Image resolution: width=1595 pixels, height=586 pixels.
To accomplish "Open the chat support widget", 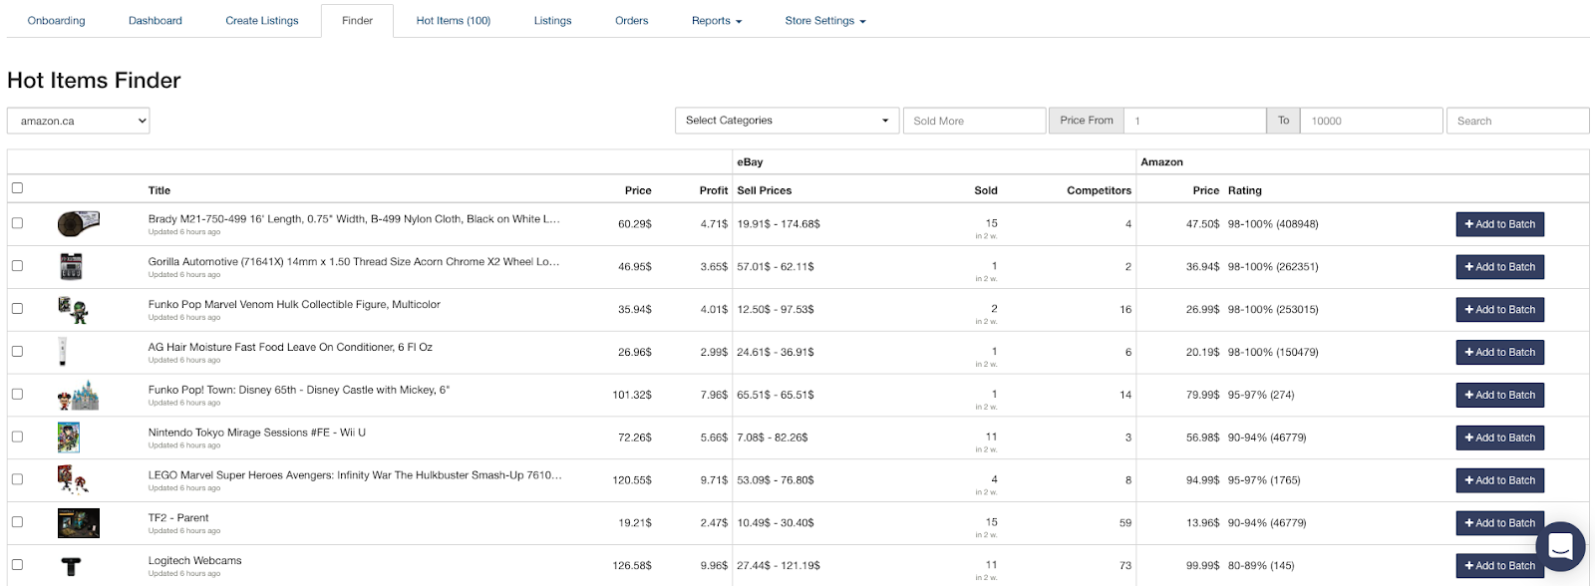I will (1560, 546).
